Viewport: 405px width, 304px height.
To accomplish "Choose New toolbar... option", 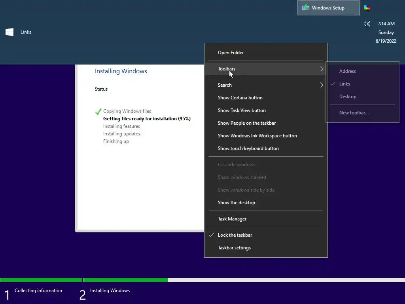I will point(362,113).
